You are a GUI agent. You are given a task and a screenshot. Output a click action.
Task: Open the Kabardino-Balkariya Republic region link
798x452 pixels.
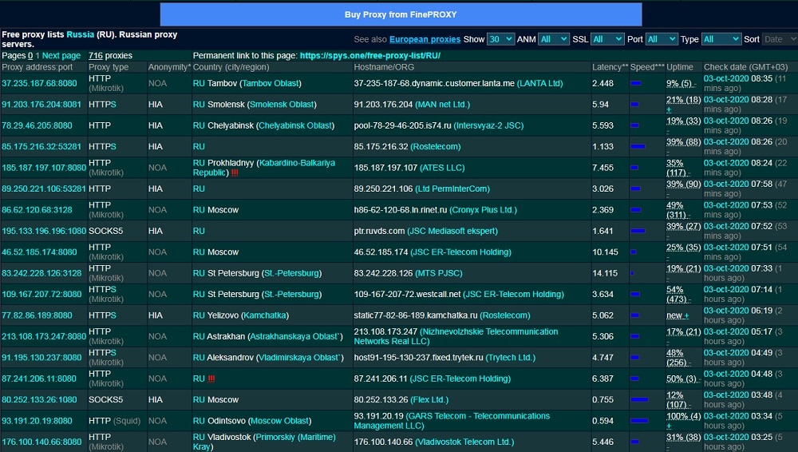263,168
